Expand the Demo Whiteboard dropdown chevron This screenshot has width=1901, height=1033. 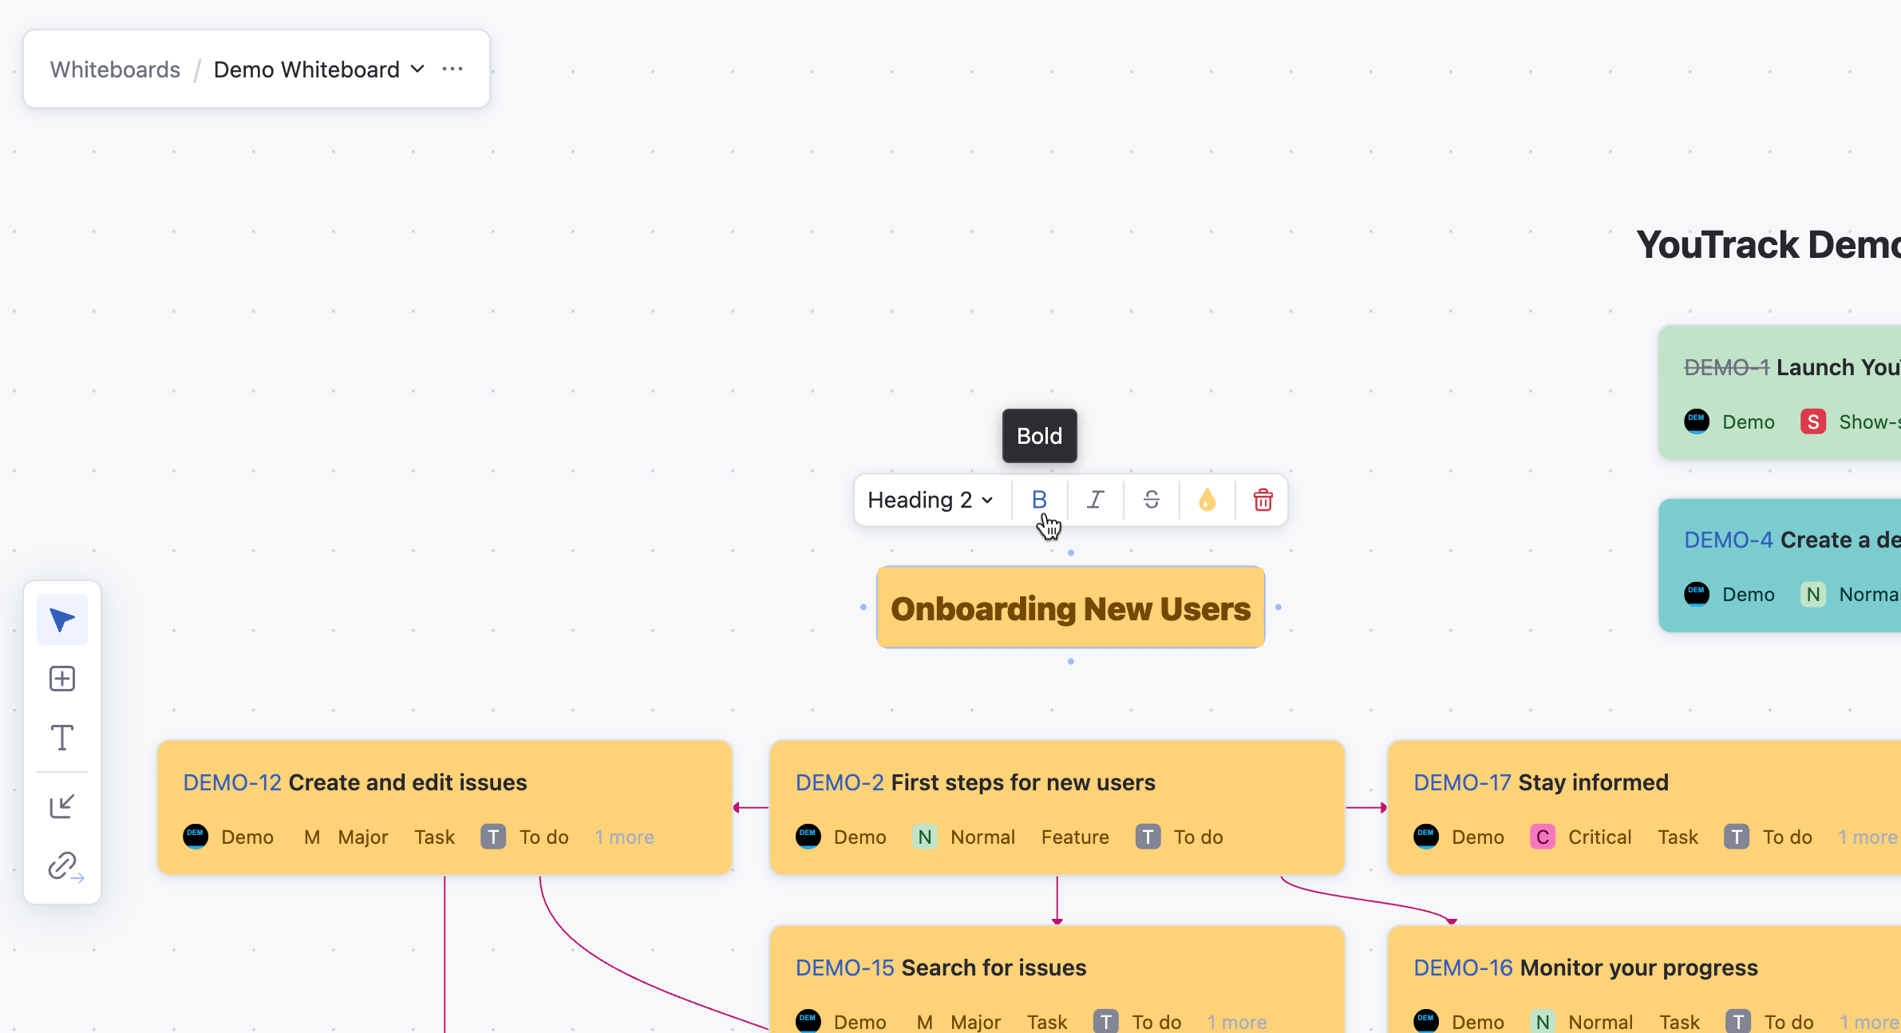tap(417, 69)
